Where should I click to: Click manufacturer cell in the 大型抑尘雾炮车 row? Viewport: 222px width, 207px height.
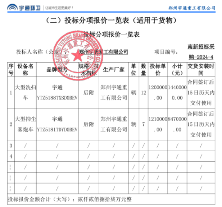[x=114, y=124]
